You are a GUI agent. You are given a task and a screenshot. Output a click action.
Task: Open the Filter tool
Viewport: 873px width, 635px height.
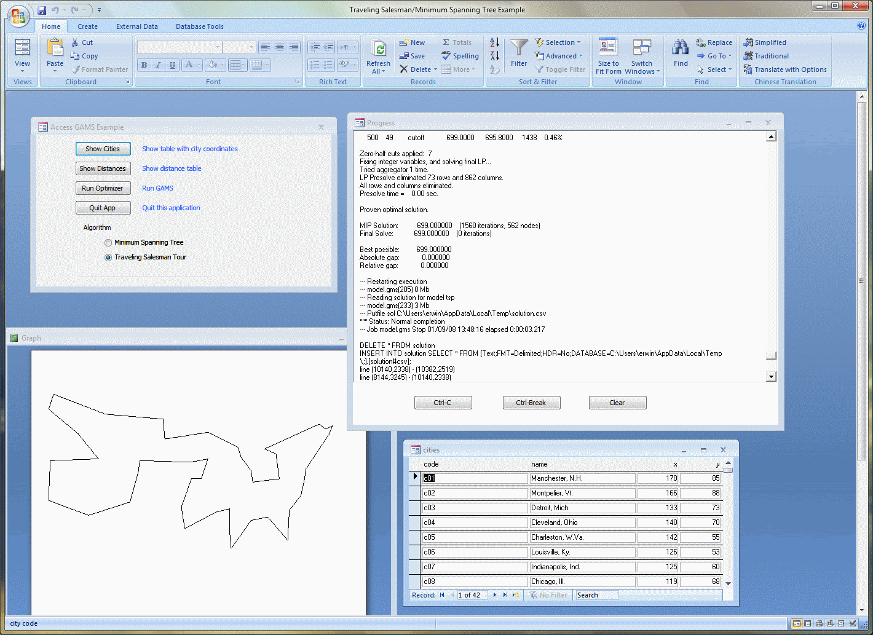pos(519,53)
